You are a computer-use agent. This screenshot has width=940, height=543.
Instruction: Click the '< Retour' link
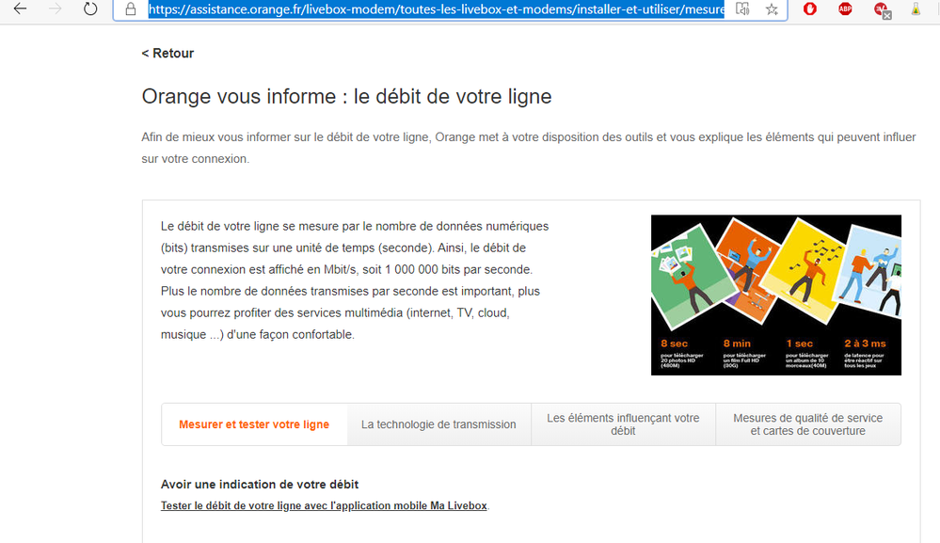point(167,53)
